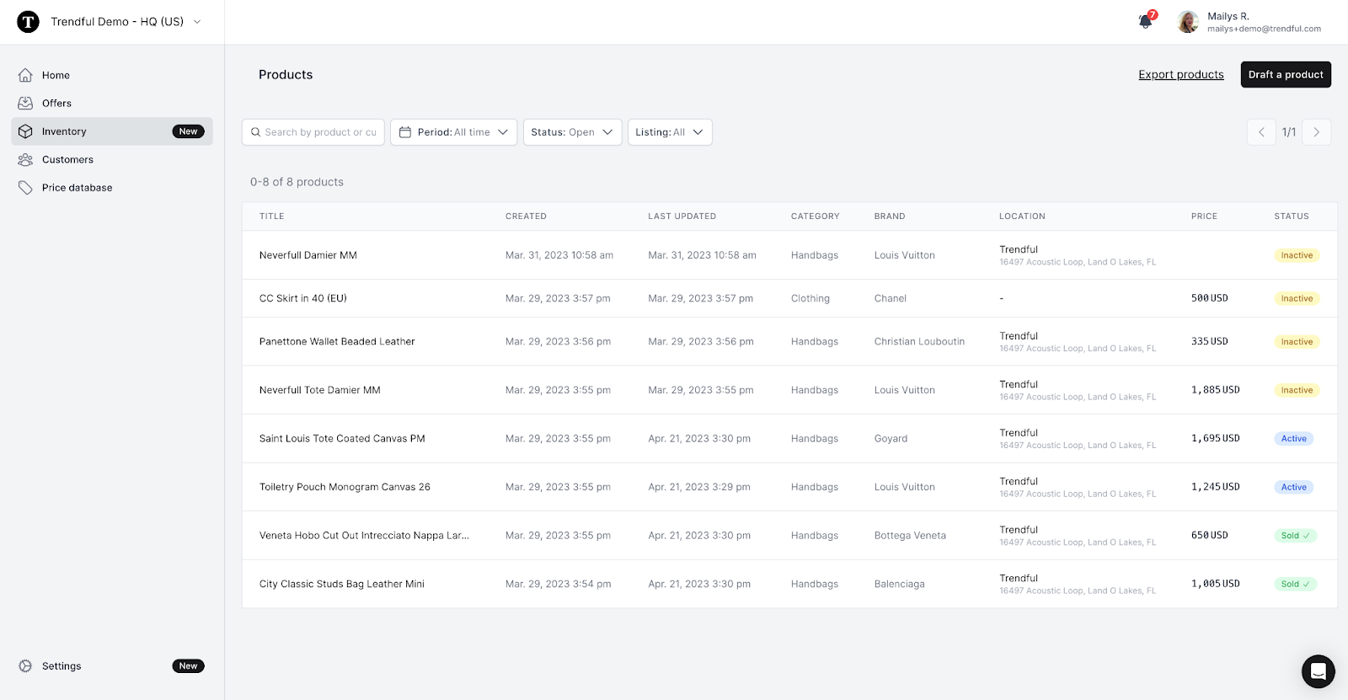The height and width of the screenshot is (700, 1348).
Task: Open the Period: All time dropdown
Action: click(453, 132)
